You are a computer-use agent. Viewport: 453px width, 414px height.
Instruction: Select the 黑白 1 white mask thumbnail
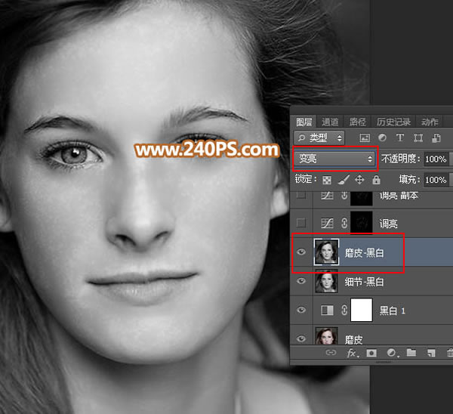(362, 310)
